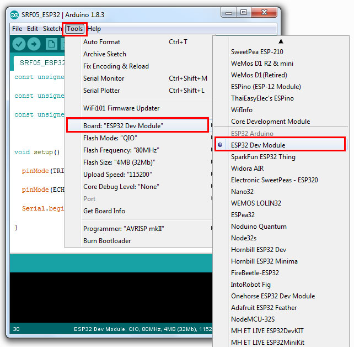
Task: Choose Archive Sketch
Action: click(138, 54)
